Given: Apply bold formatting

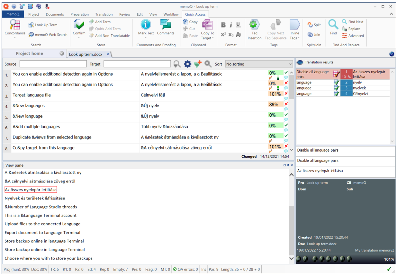Looking at the screenshot, I should pyautogui.click(x=223, y=25).
